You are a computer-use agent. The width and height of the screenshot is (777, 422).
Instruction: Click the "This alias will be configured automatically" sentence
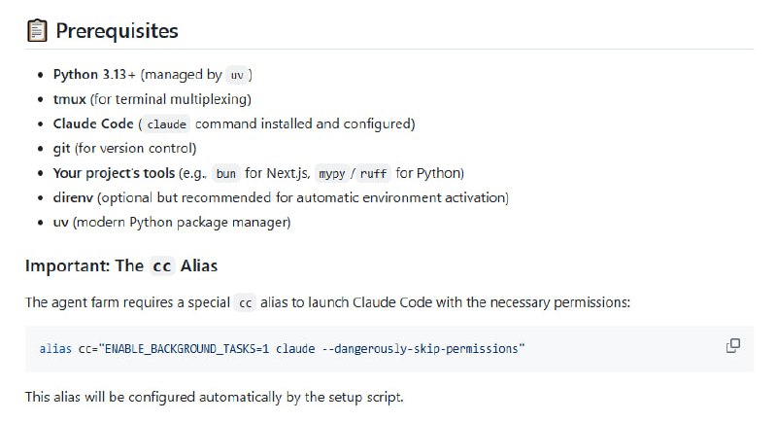[214, 397]
